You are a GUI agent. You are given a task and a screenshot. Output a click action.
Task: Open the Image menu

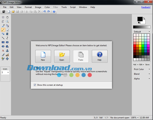tap(38, 7)
